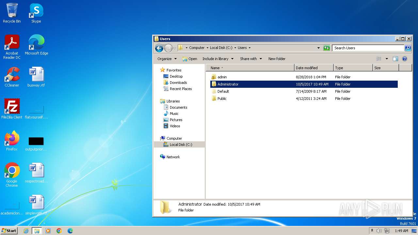Open the view options dropdown arrow
Viewport: 418px width, 235px height.
(x=387, y=59)
